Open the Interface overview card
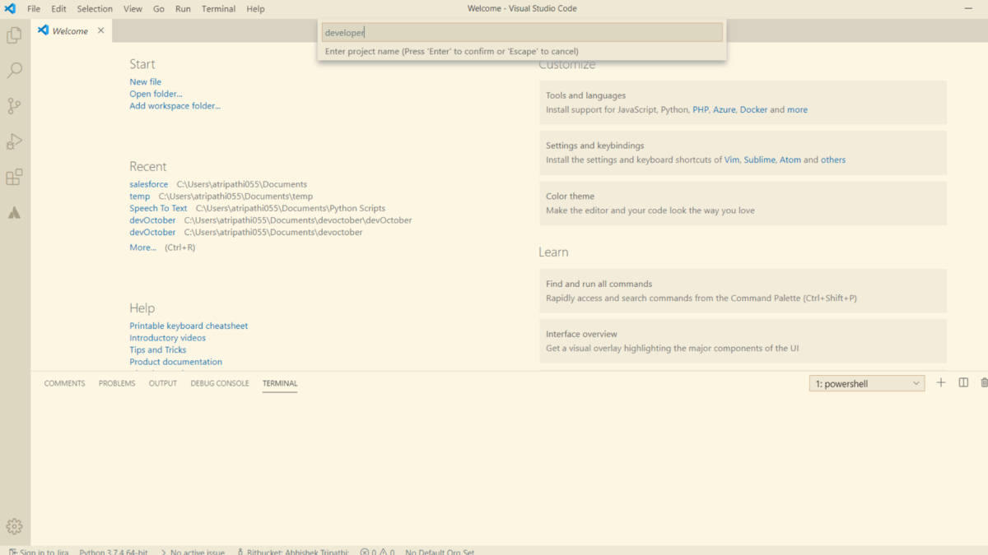This screenshot has width=988, height=555. (x=743, y=341)
